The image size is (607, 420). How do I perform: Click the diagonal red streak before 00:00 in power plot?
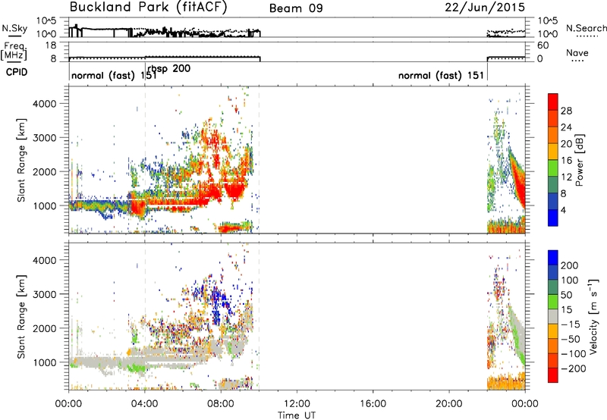517,179
